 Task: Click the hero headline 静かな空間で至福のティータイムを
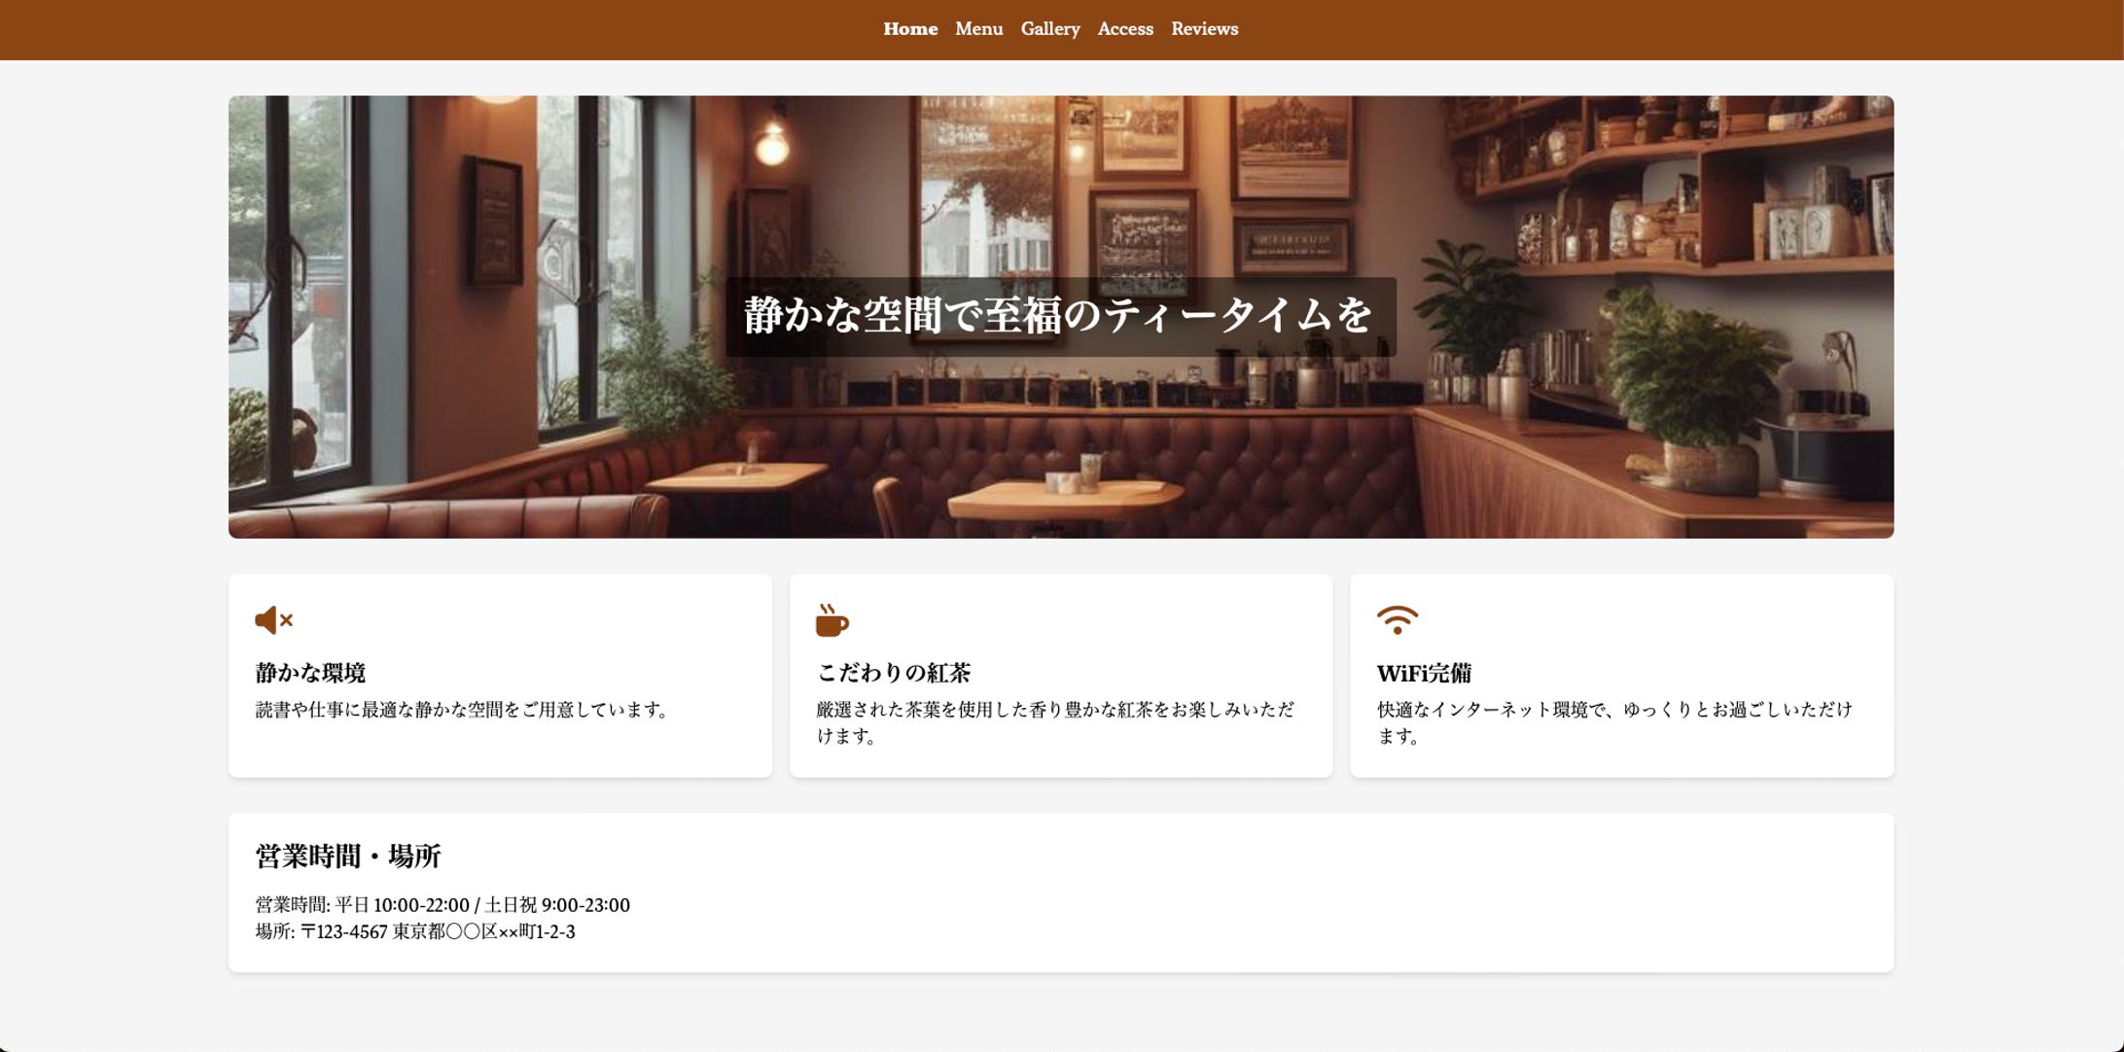tap(1059, 316)
